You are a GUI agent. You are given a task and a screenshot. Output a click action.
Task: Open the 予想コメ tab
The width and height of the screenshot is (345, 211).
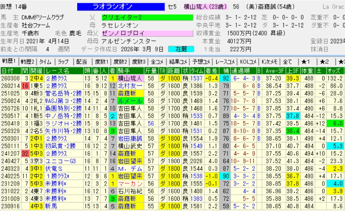click(201, 62)
